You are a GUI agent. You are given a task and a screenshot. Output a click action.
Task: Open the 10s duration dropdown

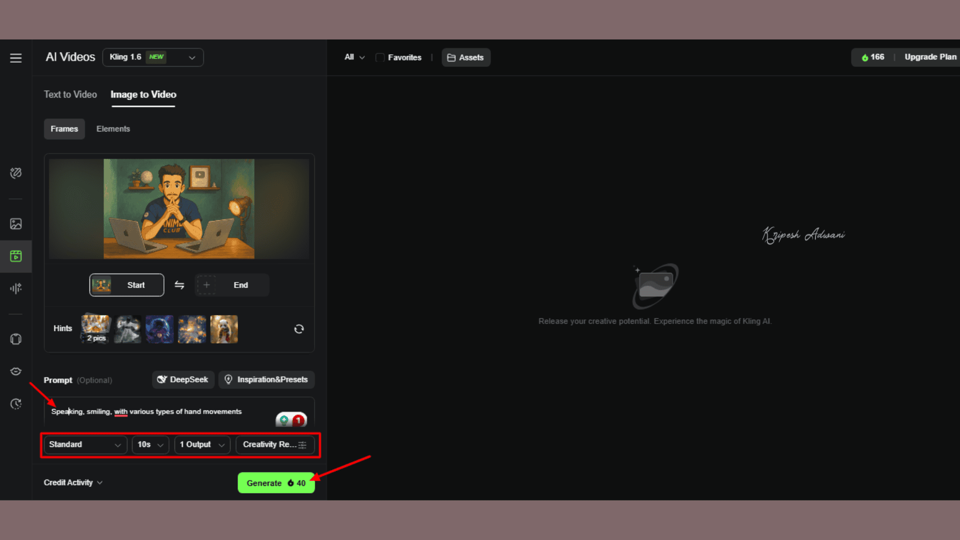coord(150,444)
